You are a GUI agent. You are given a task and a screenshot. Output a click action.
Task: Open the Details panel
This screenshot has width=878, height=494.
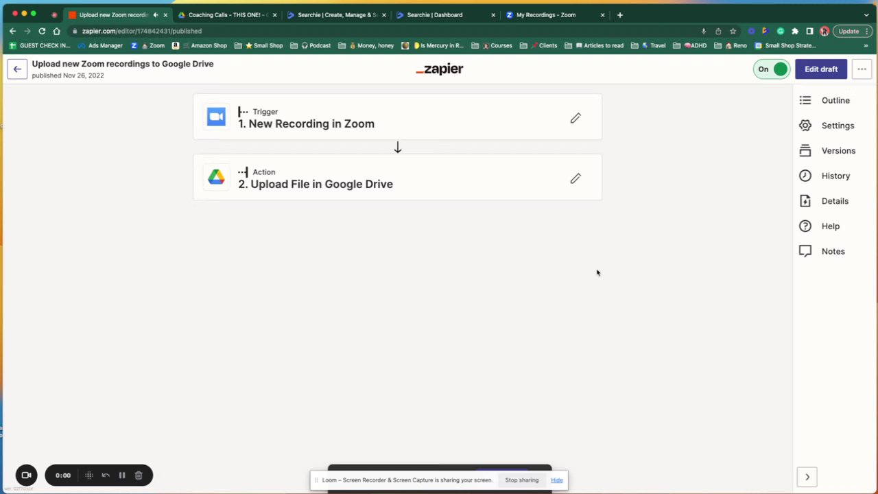(824, 201)
